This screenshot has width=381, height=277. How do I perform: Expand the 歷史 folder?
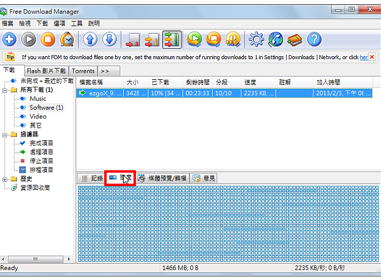tap(5, 180)
